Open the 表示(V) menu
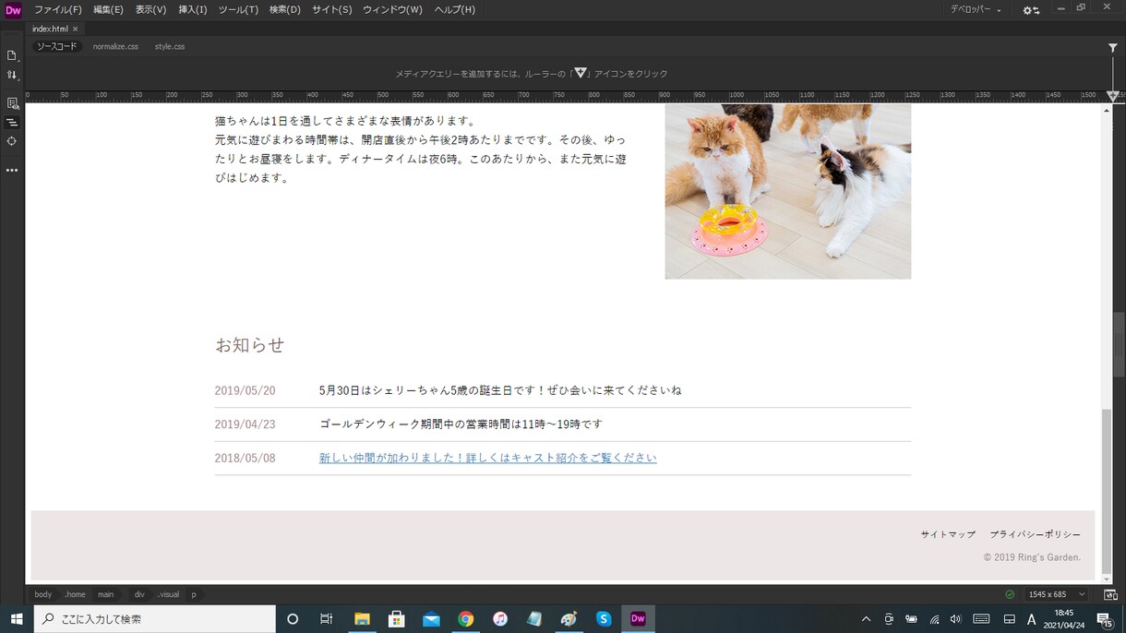The image size is (1126, 633). pos(150,9)
